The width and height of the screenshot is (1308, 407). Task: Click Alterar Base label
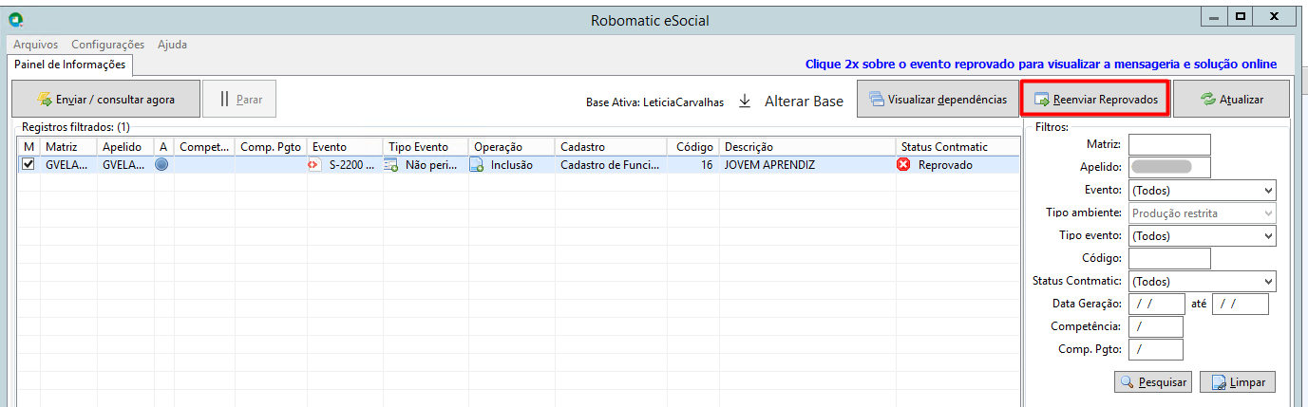804,101
